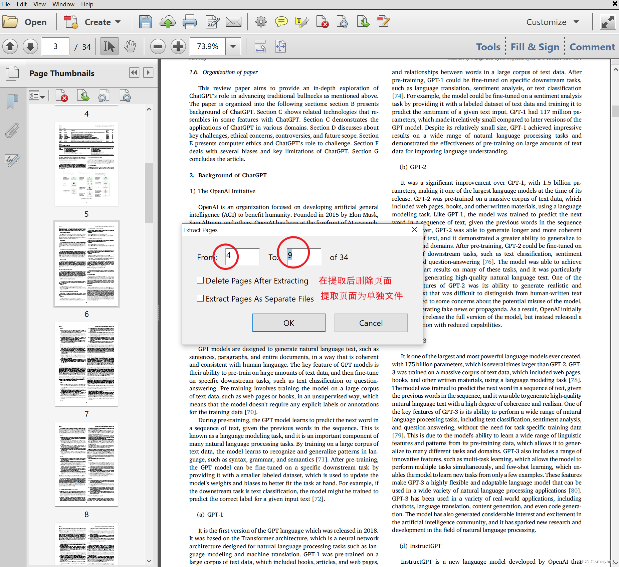Open the Create dropdown arrow
Screen dimensions: 619x567
click(118, 22)
